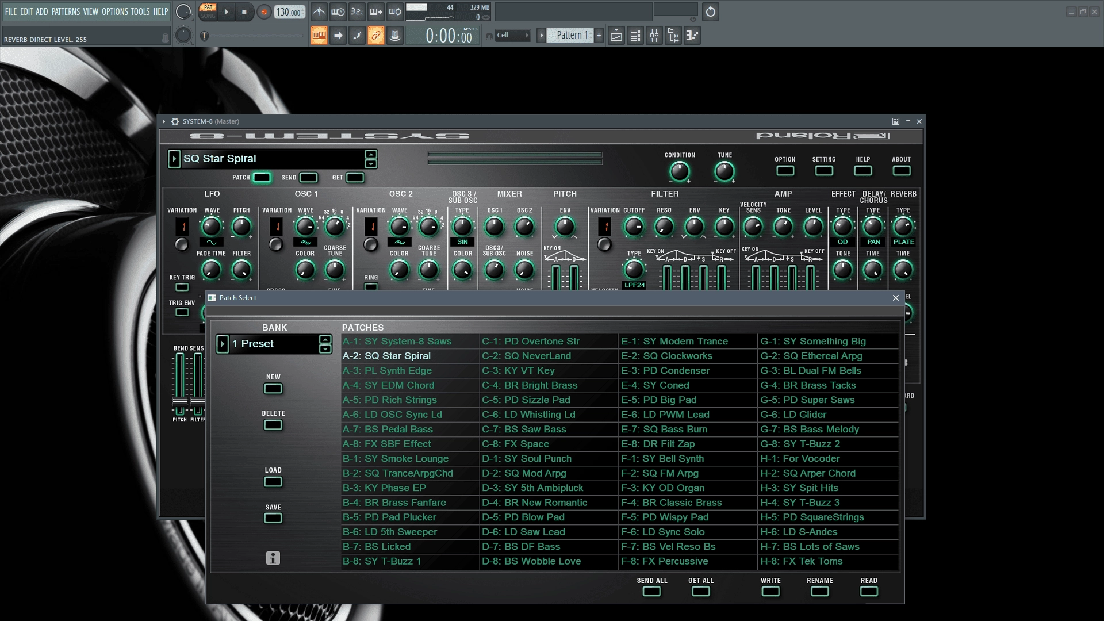1104x621 pixels.
Task: Toggle the PATCH button in SYSTEM-8
Action: point(262,178)
